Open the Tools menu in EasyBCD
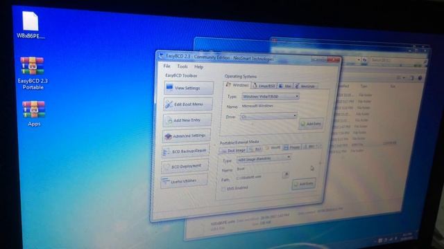Screen dimensions: 444x249 click(182, 66)
